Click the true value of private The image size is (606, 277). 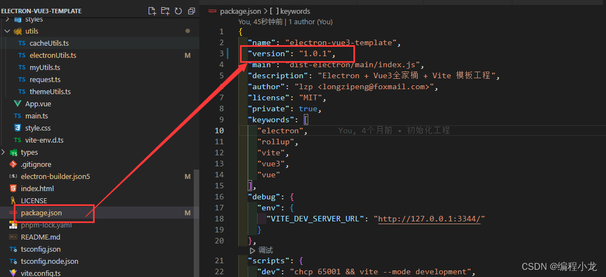click(x=308, y=108)
